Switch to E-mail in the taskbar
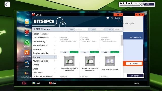The width and height of the screenshot is (162, 91). click(36, 83)
